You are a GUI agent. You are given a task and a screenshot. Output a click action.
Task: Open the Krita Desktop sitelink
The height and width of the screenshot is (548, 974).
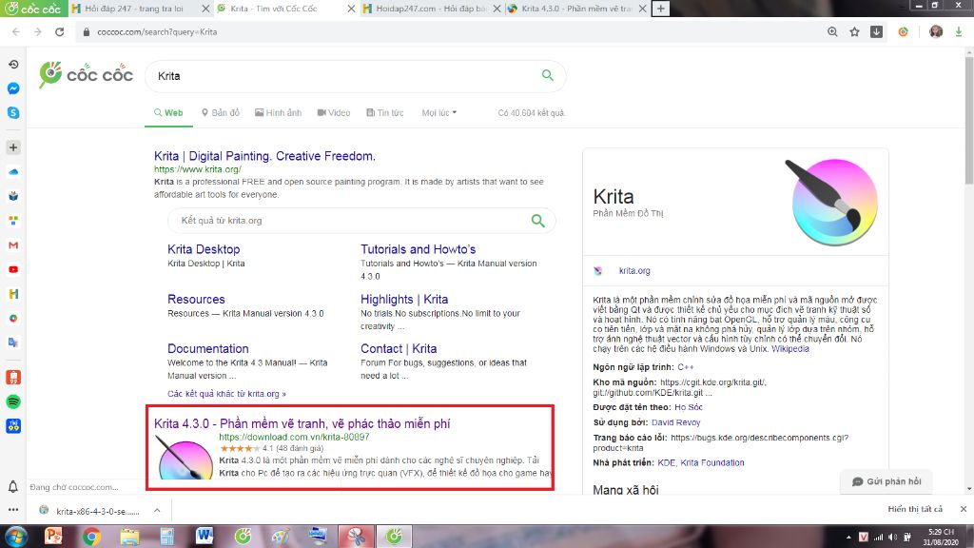(x=204, y=249)
